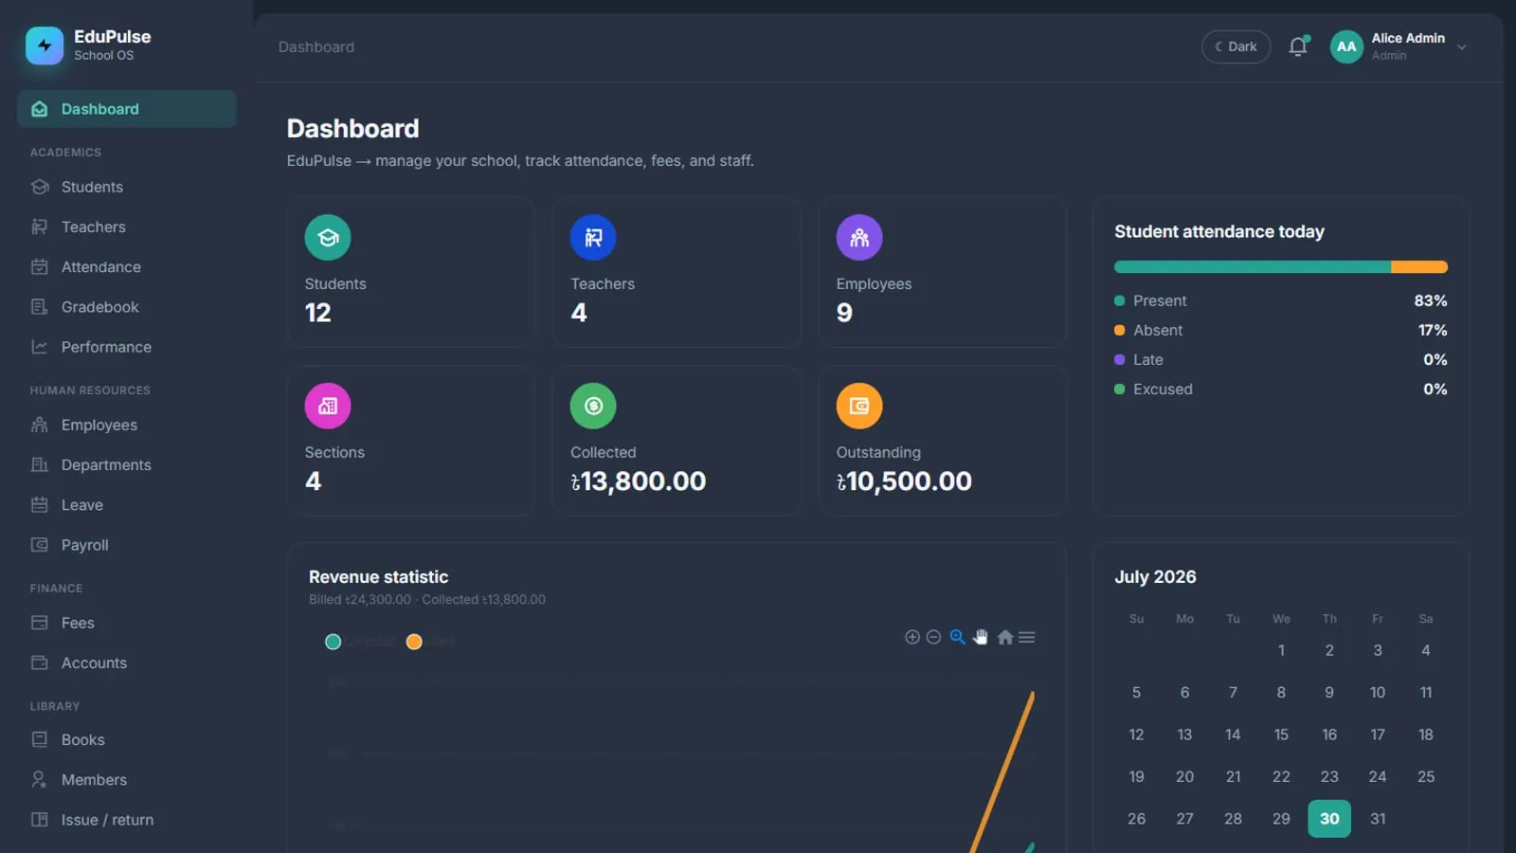Viewport: 1516px width, 853px height.
Task: Go to Employees in the sidebar
Action: point(127,425)
